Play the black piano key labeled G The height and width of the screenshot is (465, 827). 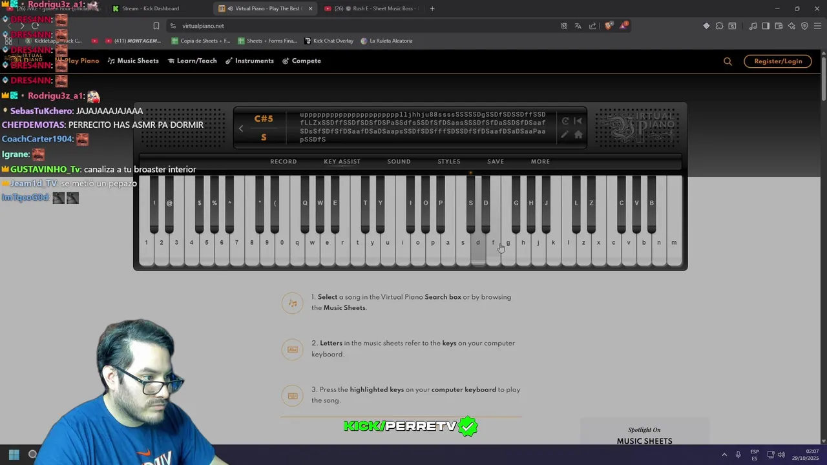point(516,203)
